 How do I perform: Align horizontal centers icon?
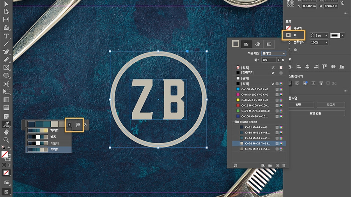click(x=307, y=67)
